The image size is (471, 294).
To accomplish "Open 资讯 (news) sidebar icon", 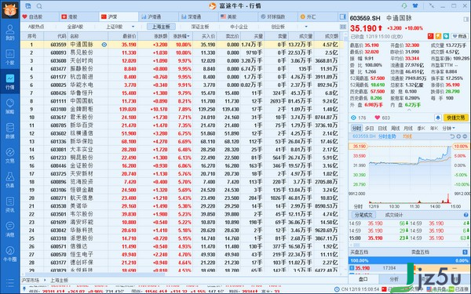I will click(x=10, y=205).
